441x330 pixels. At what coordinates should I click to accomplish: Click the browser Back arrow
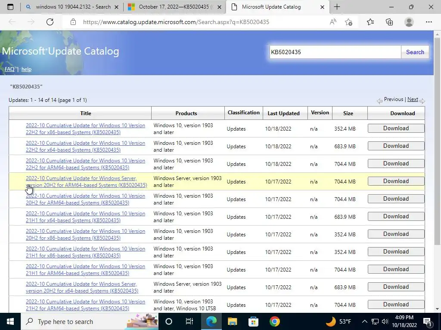point(12,22)
